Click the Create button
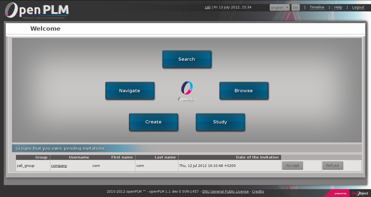Viewport: 371px width, 197px height. 153,122
